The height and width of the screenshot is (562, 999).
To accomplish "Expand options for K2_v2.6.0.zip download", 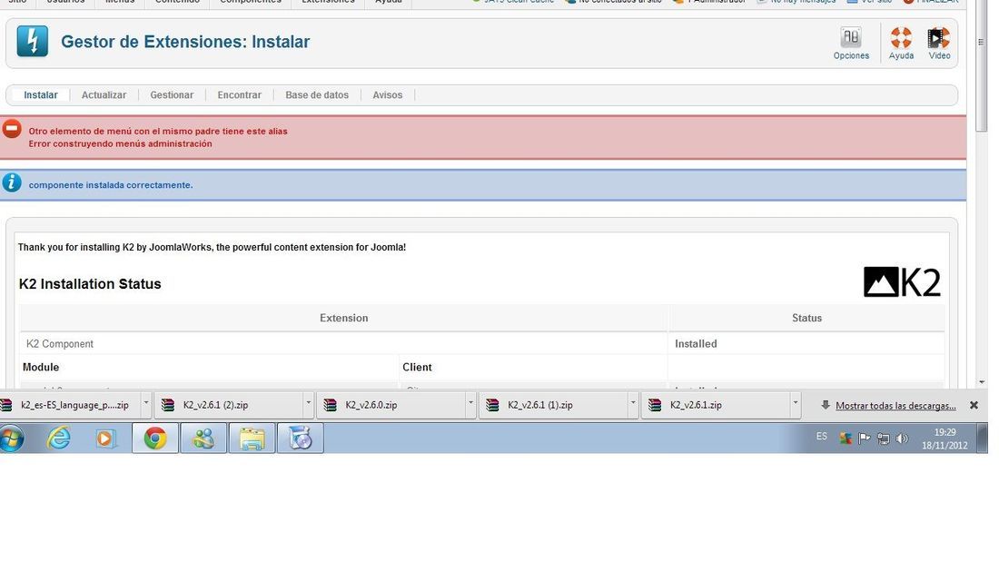I will pyautogui.click(x=470, y=405).
